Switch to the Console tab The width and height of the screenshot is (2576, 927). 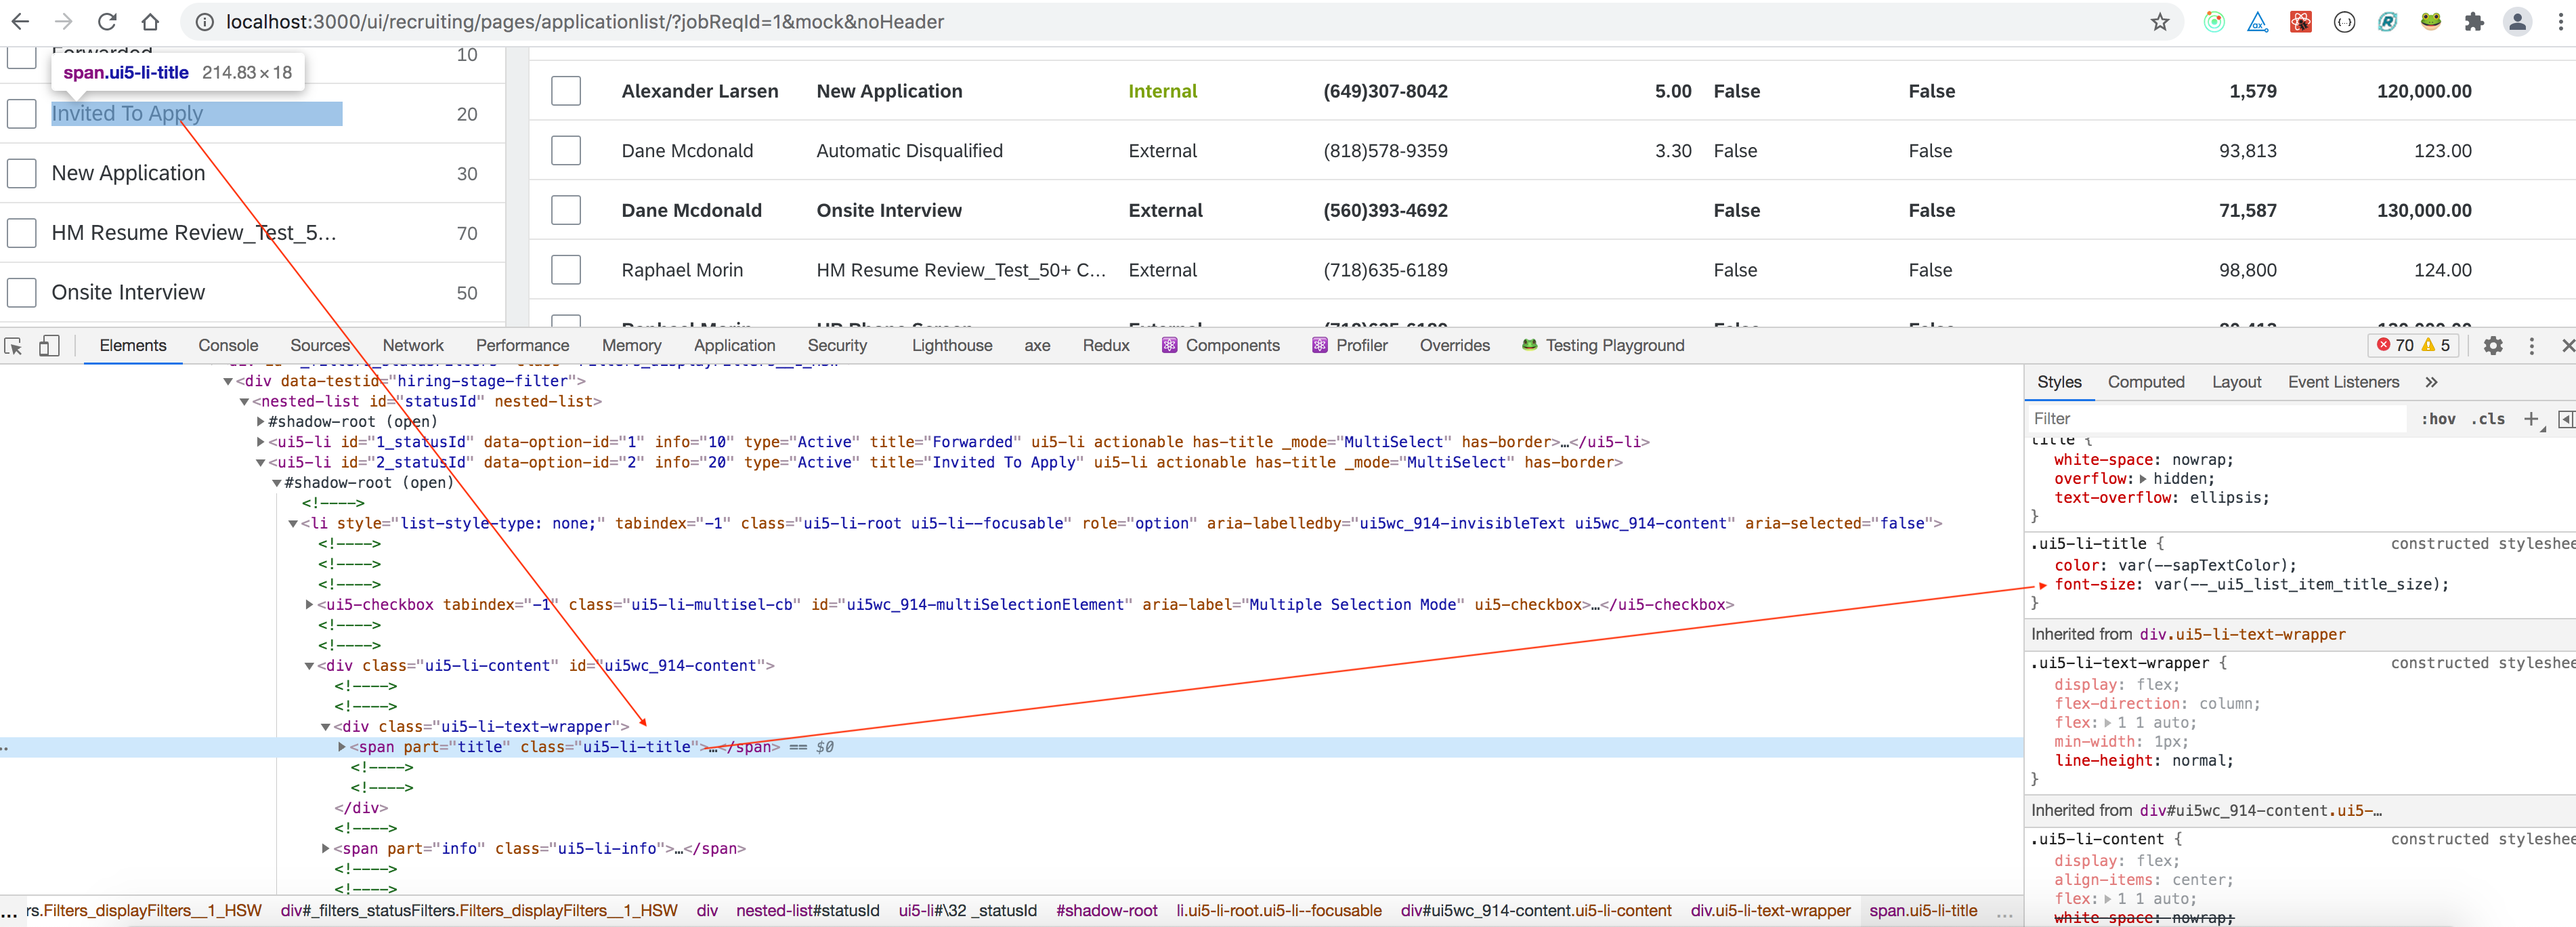click(x=228, y=346)
